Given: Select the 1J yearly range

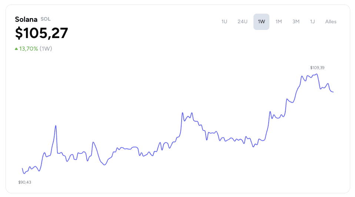Looking at the screenshot, I should (x=312, y=22).
